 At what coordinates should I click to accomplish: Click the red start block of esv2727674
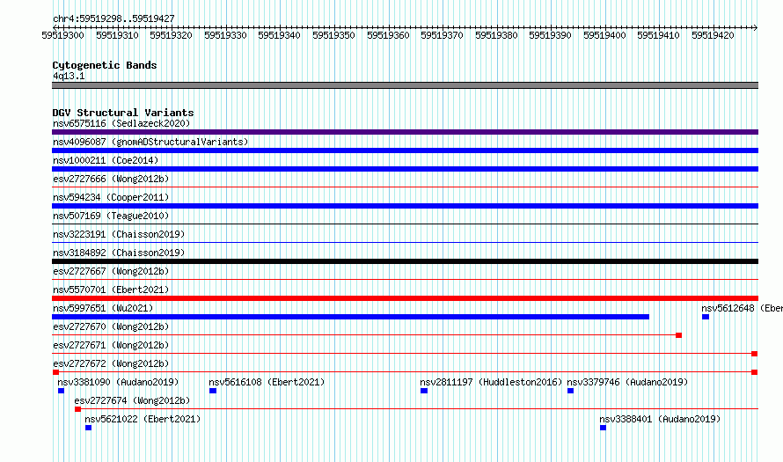77,409
